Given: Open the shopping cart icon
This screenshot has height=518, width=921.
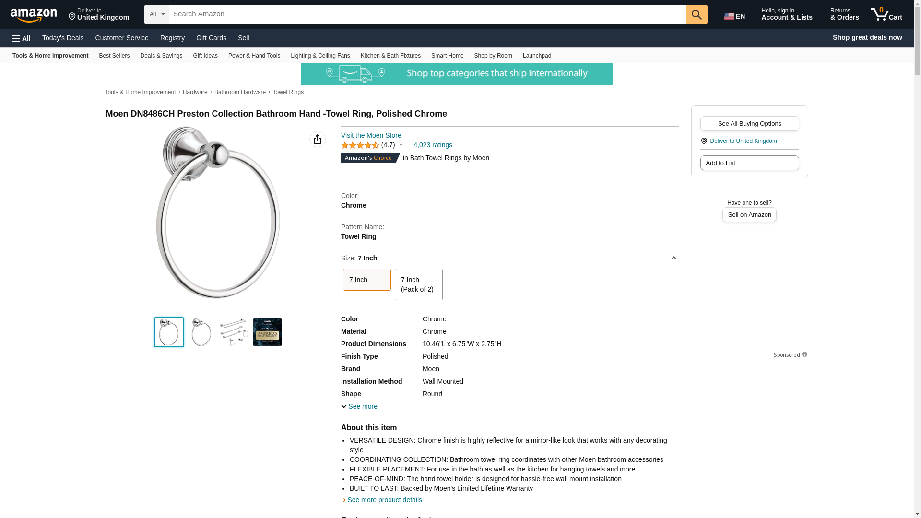Looking at the screenshot, I should 886,14.
